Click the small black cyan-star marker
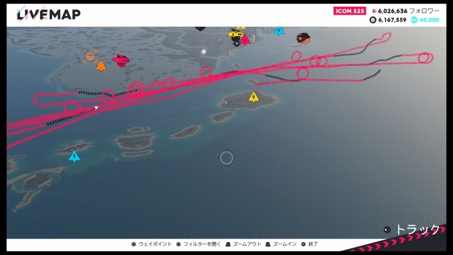The image size is (453, 255). coord(237,44)
